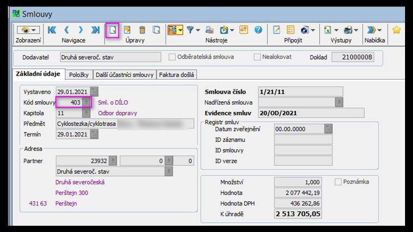
Task: Click the yellow favorites star icon
Action: [397, 30]
